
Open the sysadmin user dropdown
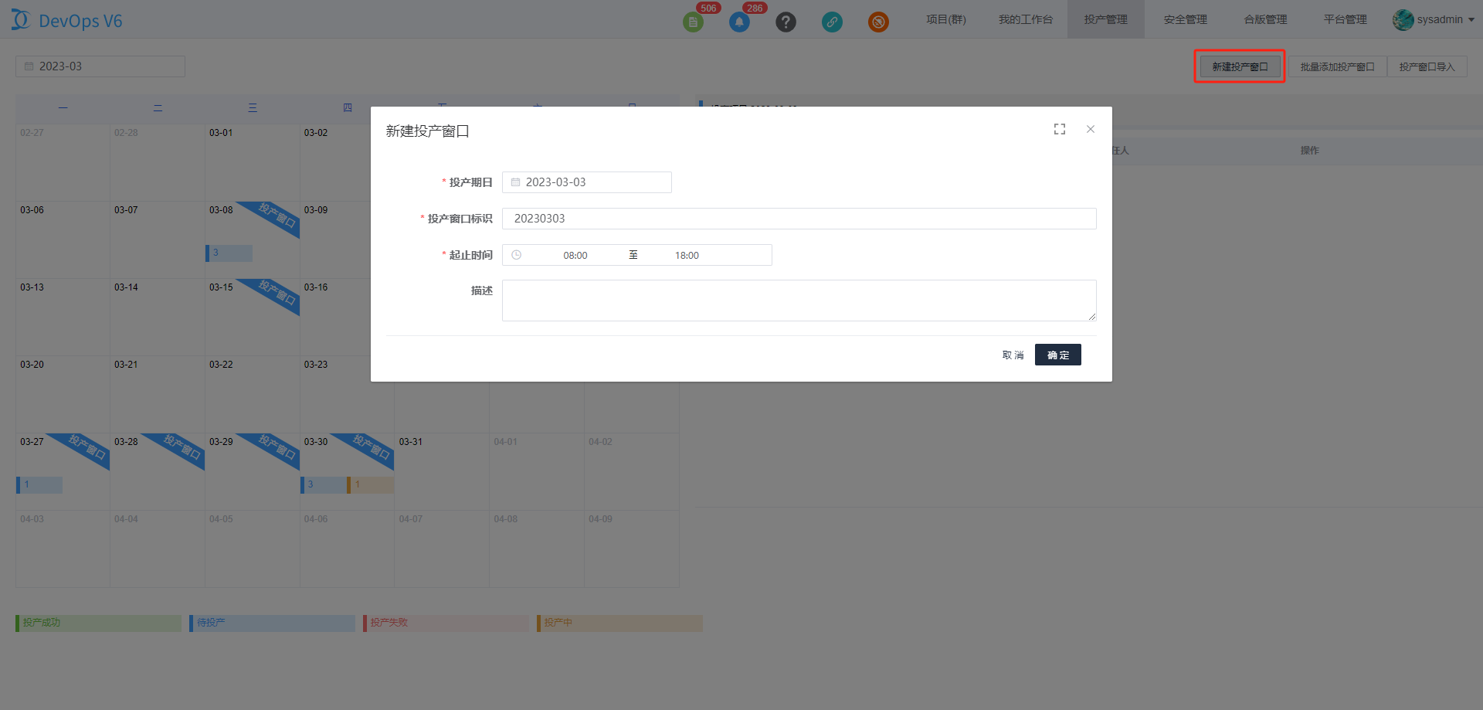pyautogui.click(x=1434, y=20)
